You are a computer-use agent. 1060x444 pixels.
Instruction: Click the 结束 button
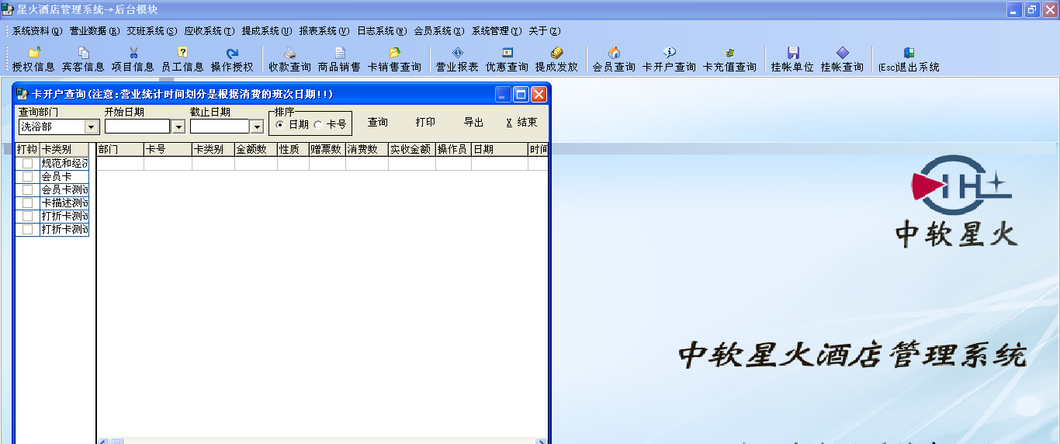point(521,123)
